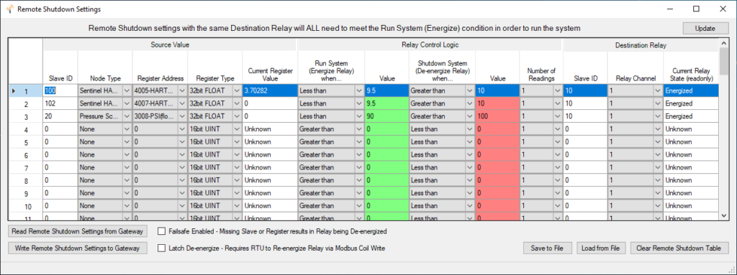Click red Shutdown Value cell in row 7
The image size is (737, 275).
point(497,167)
